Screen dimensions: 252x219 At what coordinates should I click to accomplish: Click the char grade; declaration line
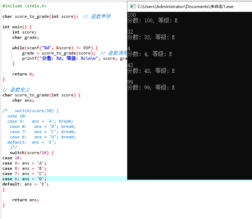(26, 37)
